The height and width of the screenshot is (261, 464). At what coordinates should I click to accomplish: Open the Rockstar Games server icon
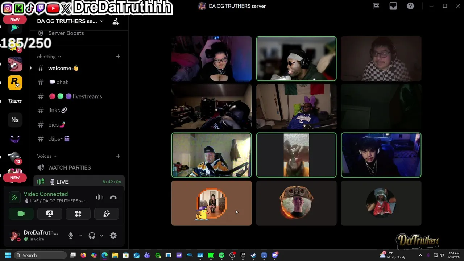15,83
